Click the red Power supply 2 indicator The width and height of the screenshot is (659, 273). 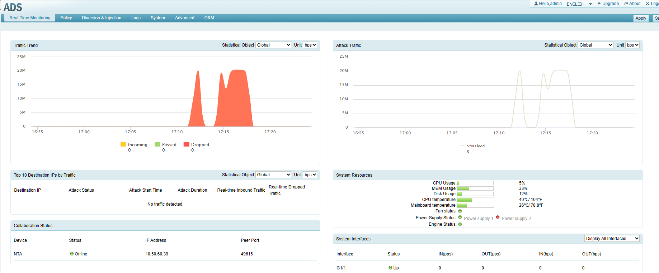(498, 217)
